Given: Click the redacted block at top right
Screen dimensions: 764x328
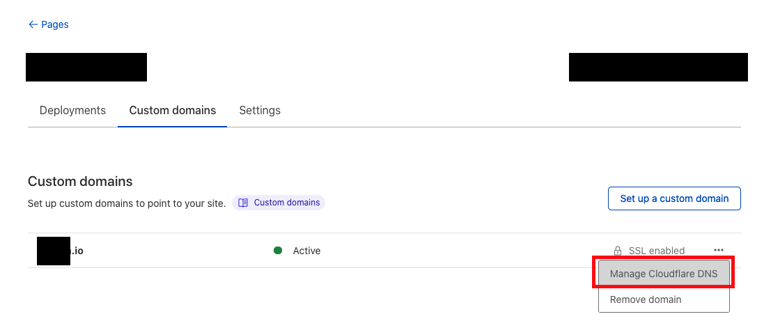Looking at the screenshot, I should pyautogui.click(x=658, y=67).
